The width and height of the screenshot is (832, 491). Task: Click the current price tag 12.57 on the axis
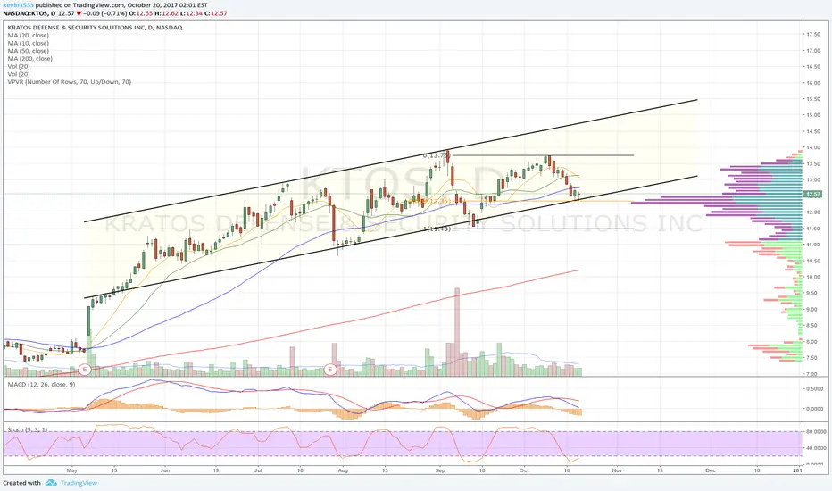pyautogui.click(x=813, y=195)
